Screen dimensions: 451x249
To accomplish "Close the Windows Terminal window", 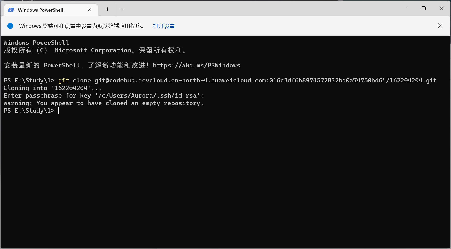I will coord(441,8).
